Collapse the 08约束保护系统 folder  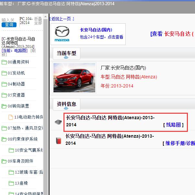(22, 139)
